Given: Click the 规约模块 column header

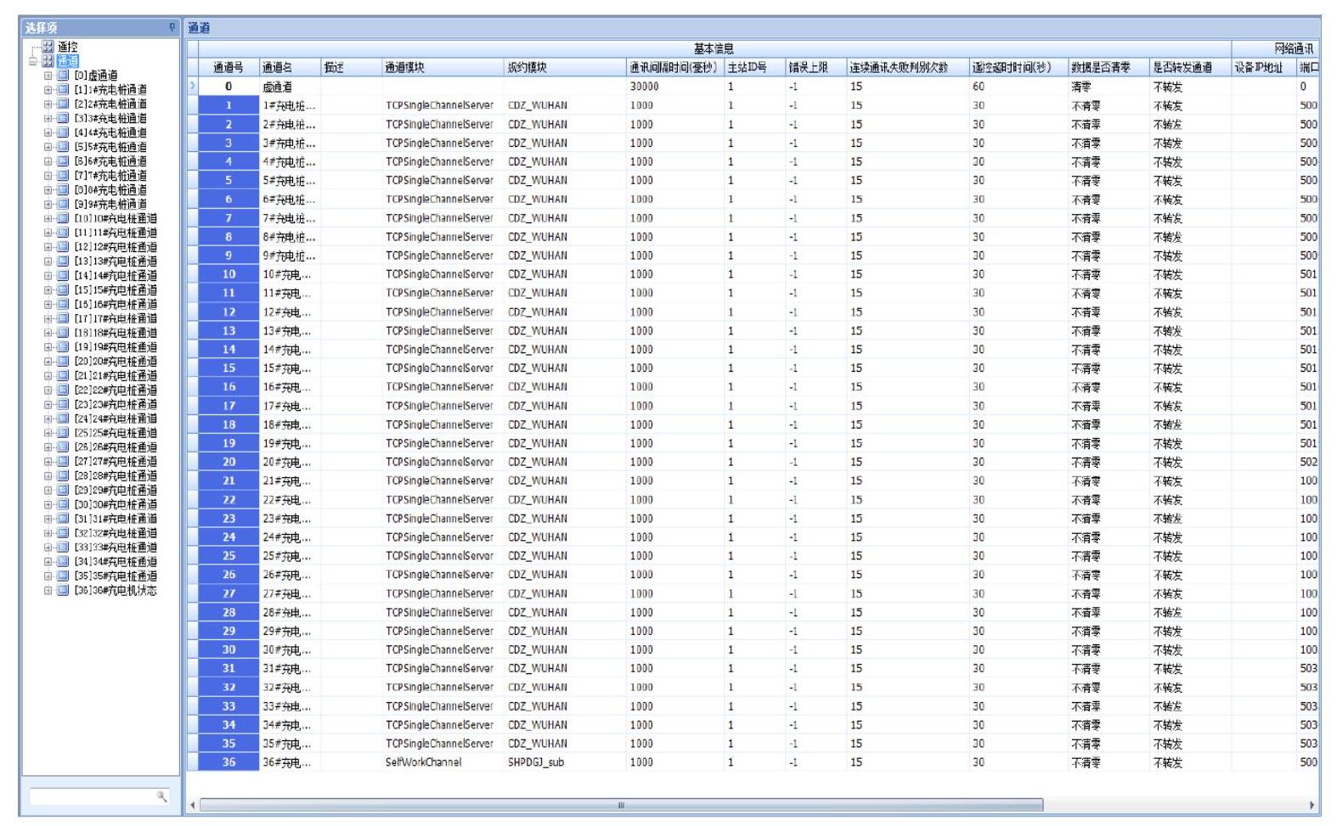Looking at the screenshot, I should 527,67.
